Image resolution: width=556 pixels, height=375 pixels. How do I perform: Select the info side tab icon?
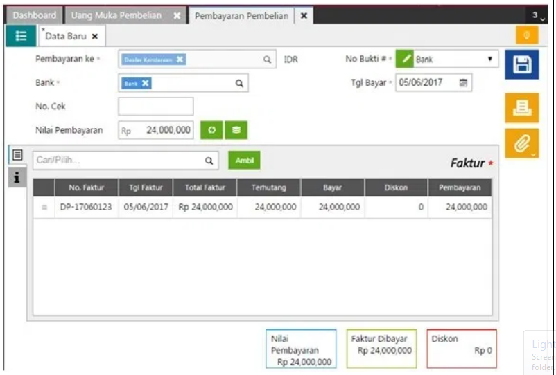(x=17, y=178)
